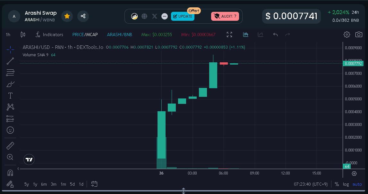Image resolution: width=368 pixels, height=194 pixels.
Task: Toggle percentage scale mode
Action: [x=337, y=184]
